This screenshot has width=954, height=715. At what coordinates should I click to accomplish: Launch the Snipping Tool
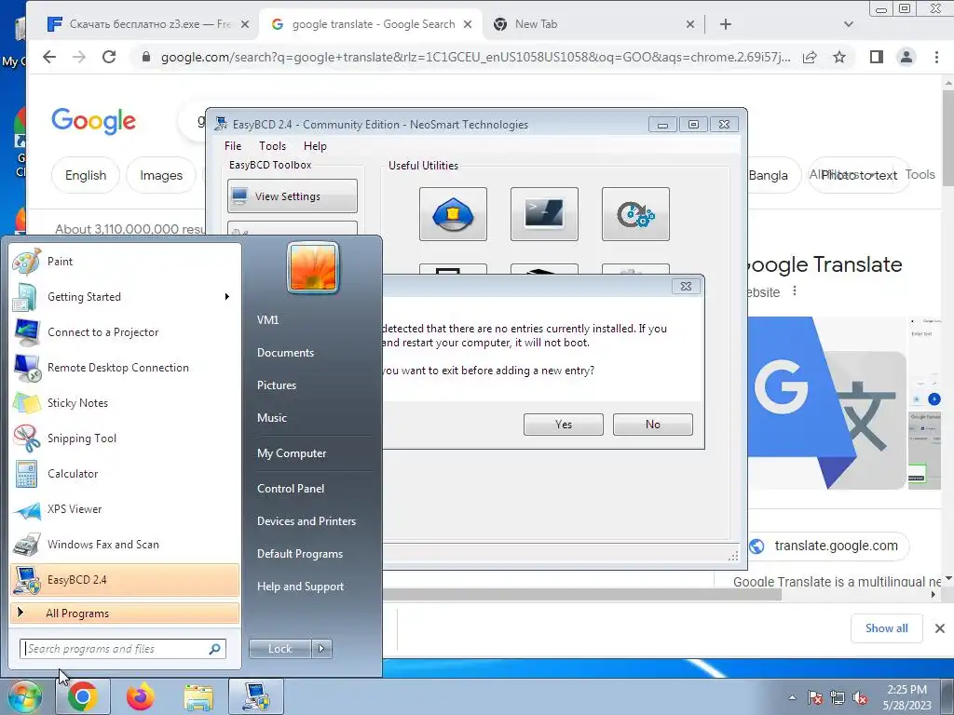125,438
